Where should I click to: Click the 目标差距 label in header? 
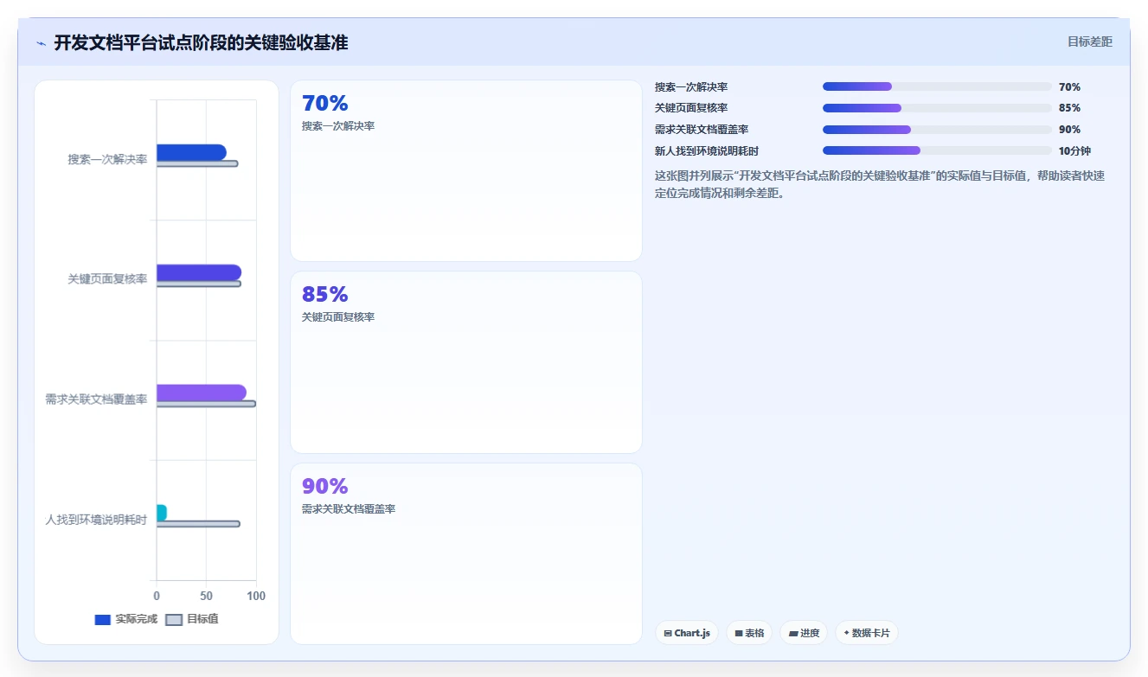[1089, 42]
